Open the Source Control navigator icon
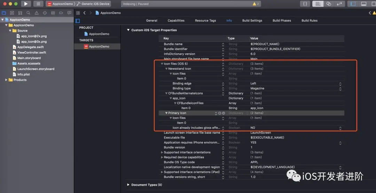 pos(12,13)
